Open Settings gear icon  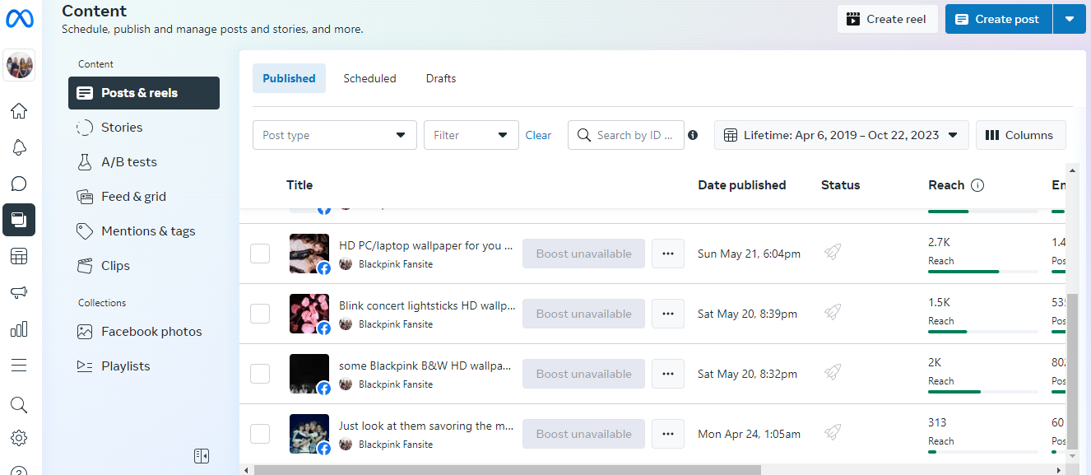19,439
